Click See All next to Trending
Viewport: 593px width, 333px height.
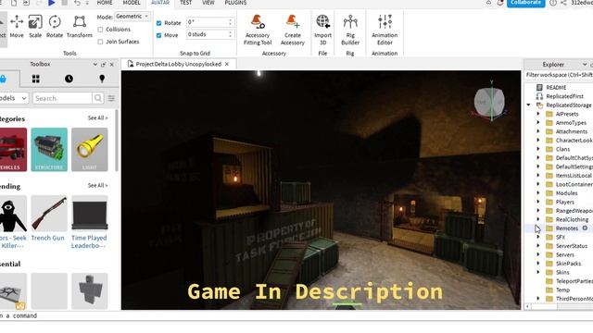pyautogui.click(x=97, y=185)
